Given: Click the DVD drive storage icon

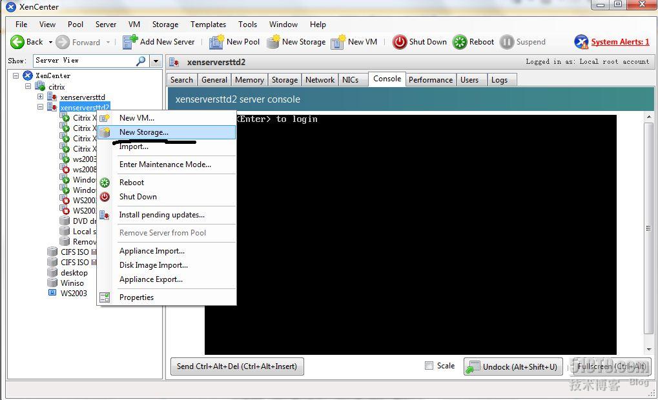Looking at the screenshot, I should (x=65, y=221).
